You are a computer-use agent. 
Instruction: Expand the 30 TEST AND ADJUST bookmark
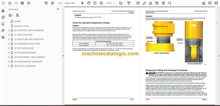(x=9, y=48)
